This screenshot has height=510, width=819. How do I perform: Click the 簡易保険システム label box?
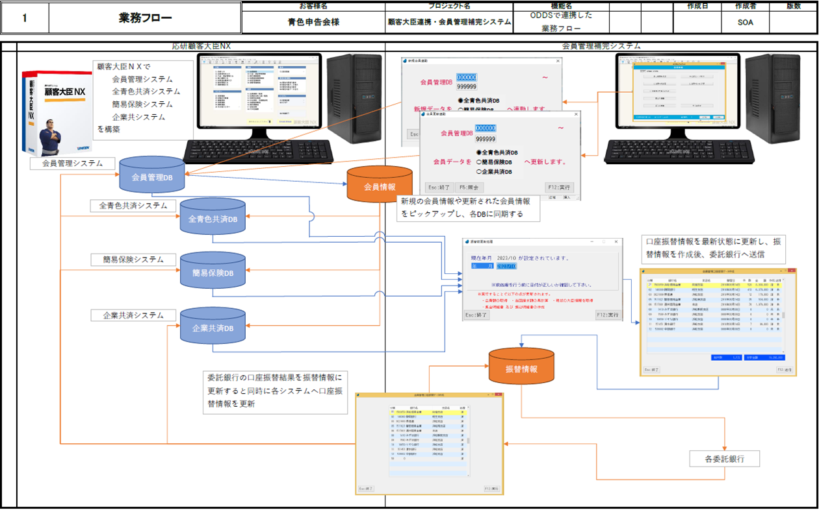click(133, 260)
